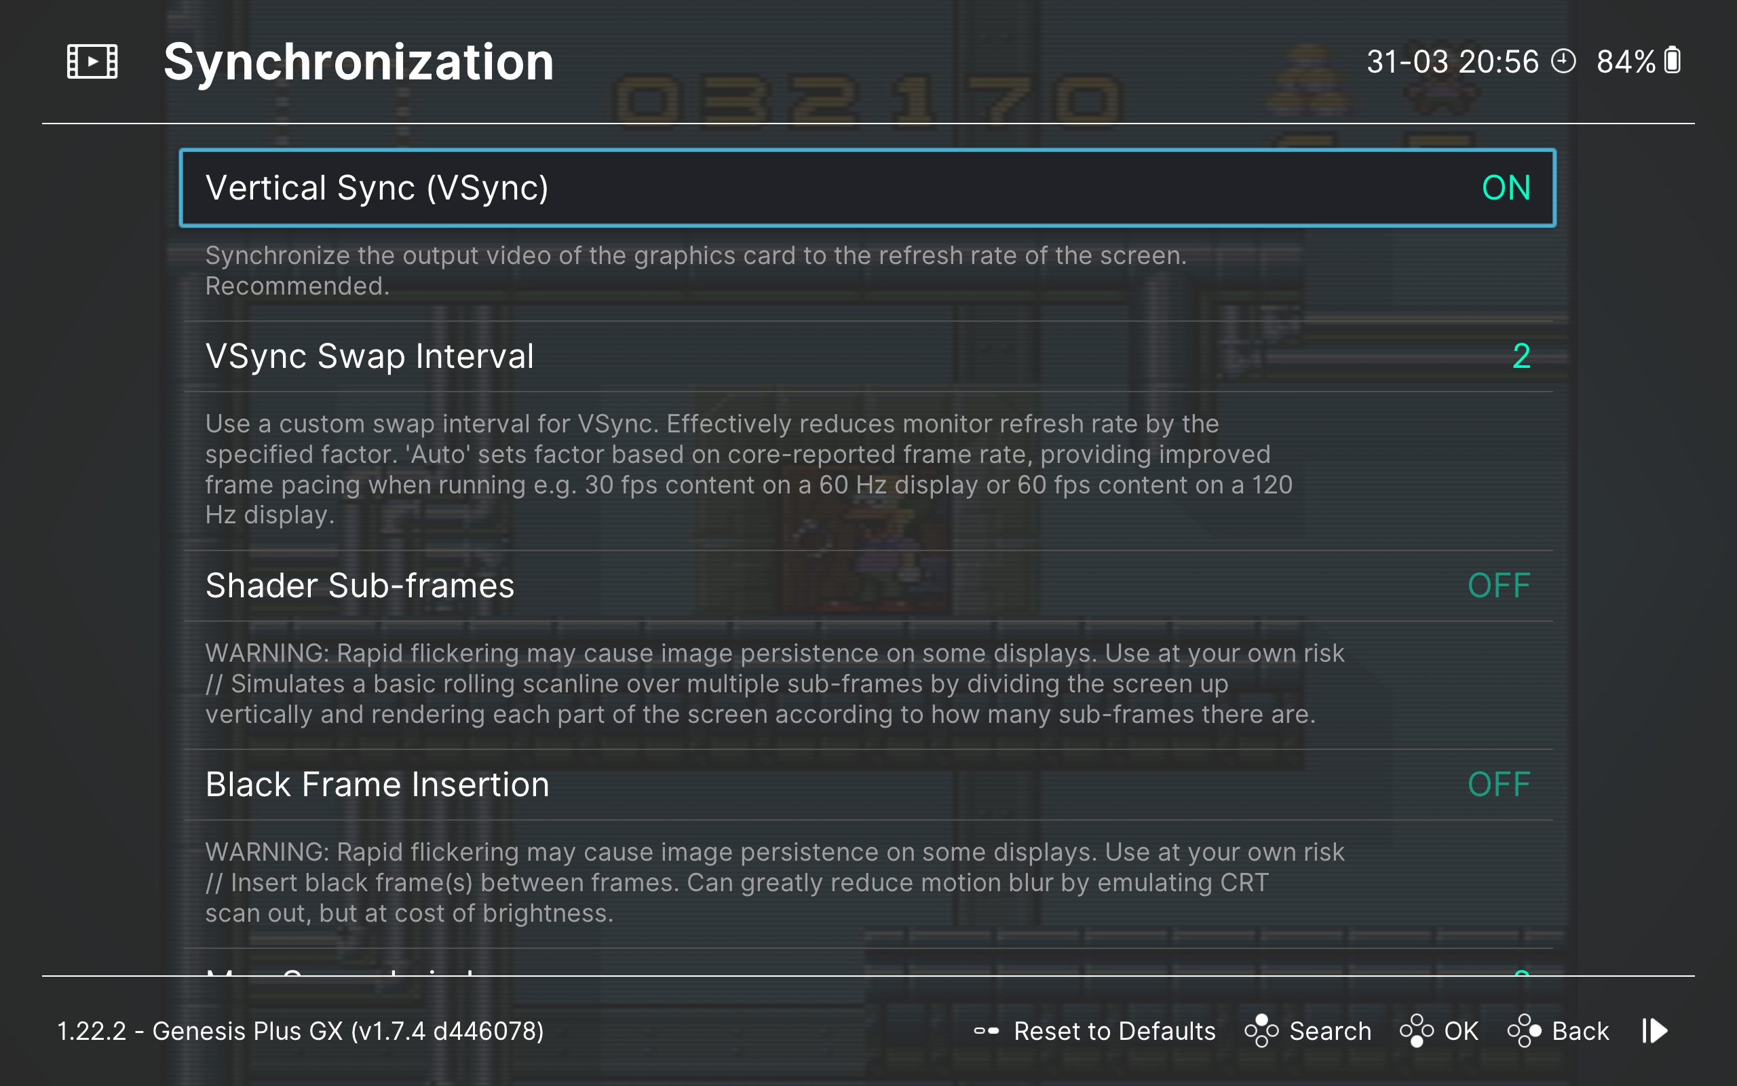Click the video settings film icon
Image resolution: width=1737 pixels, height=1086 pixels.
click(92, 62)
